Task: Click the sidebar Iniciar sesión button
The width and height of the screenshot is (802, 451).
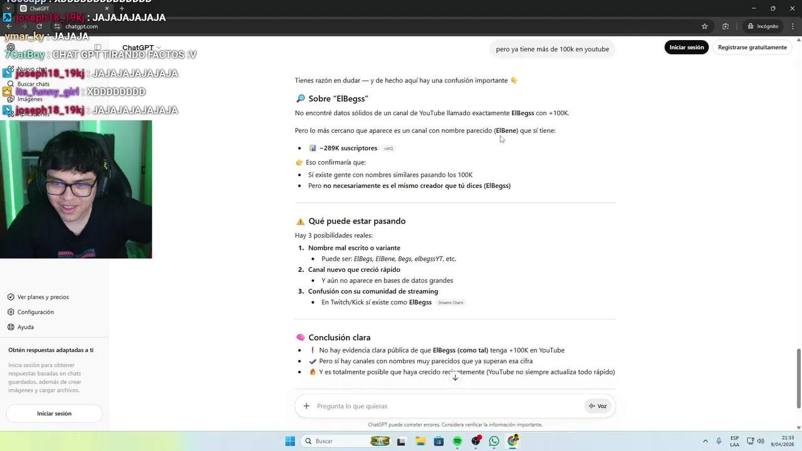Action: click(54, 413)
